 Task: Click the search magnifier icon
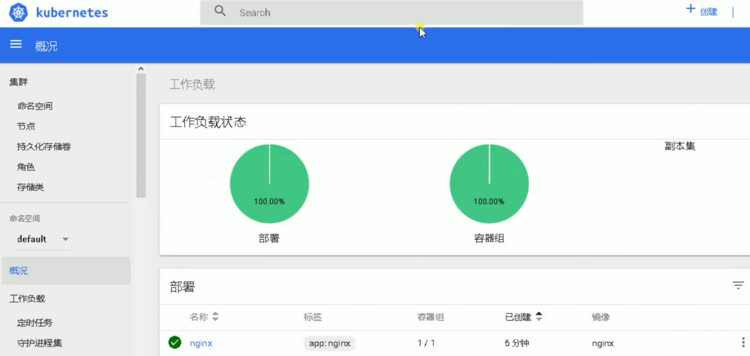(x=220, y=11)
